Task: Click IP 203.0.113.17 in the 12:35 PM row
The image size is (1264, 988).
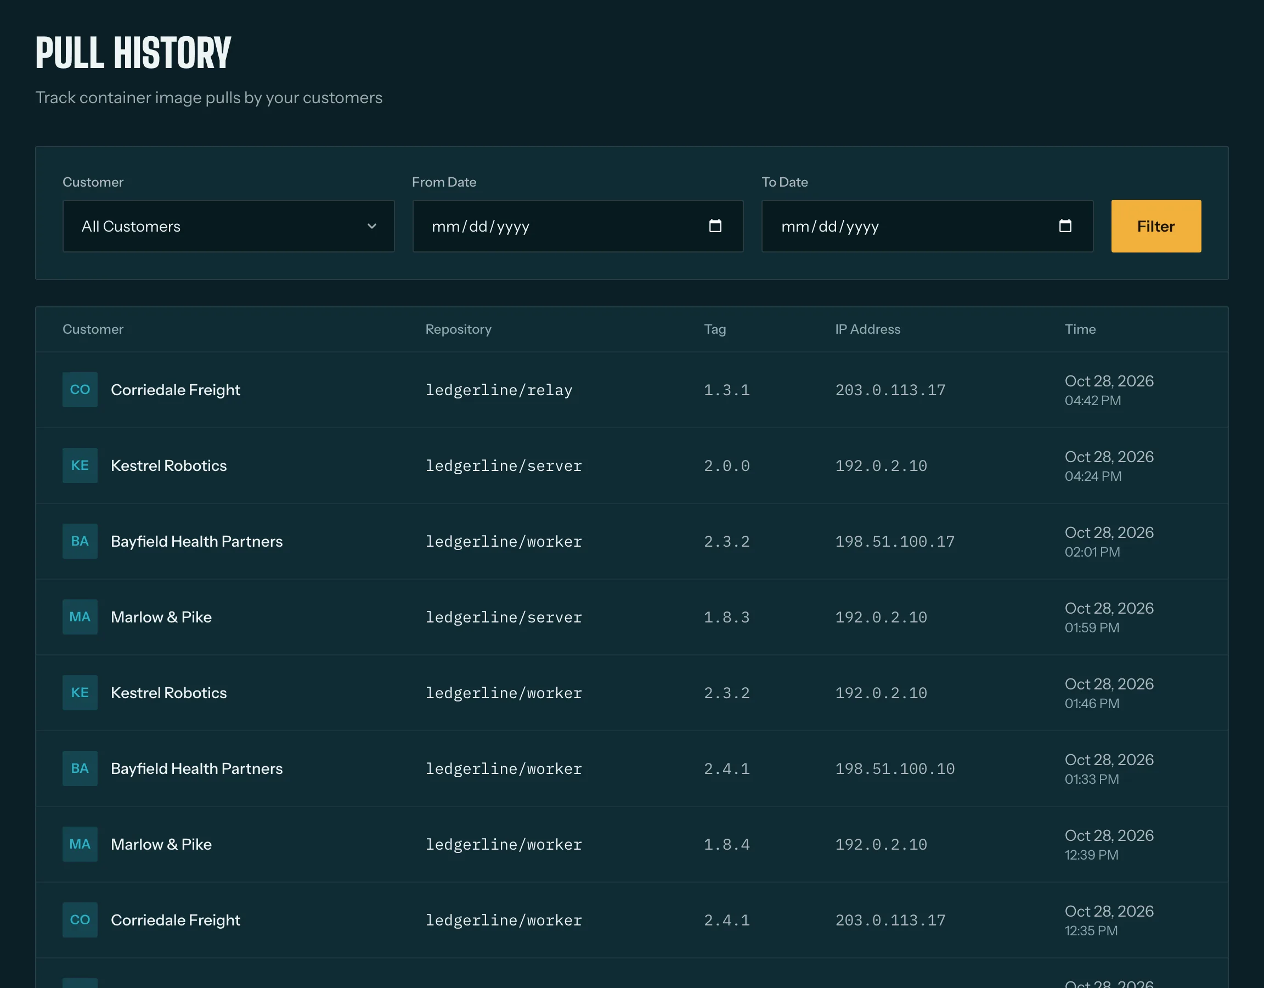Action: tap(890, 920)
